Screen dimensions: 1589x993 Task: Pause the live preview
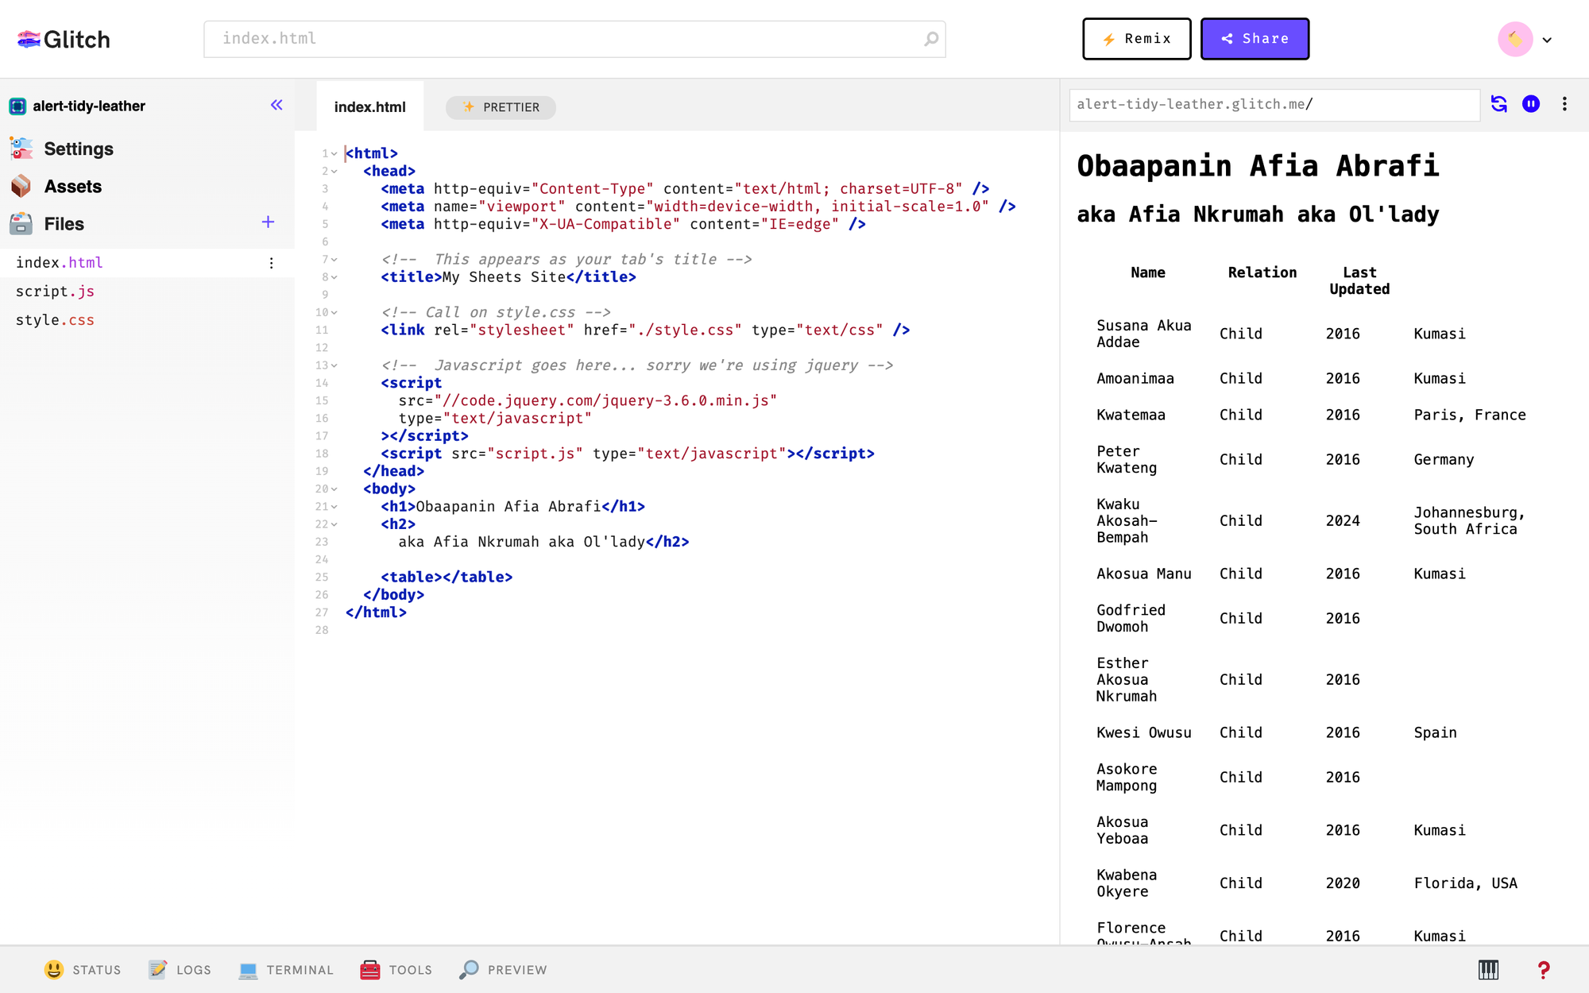[x=1531, y=104]
